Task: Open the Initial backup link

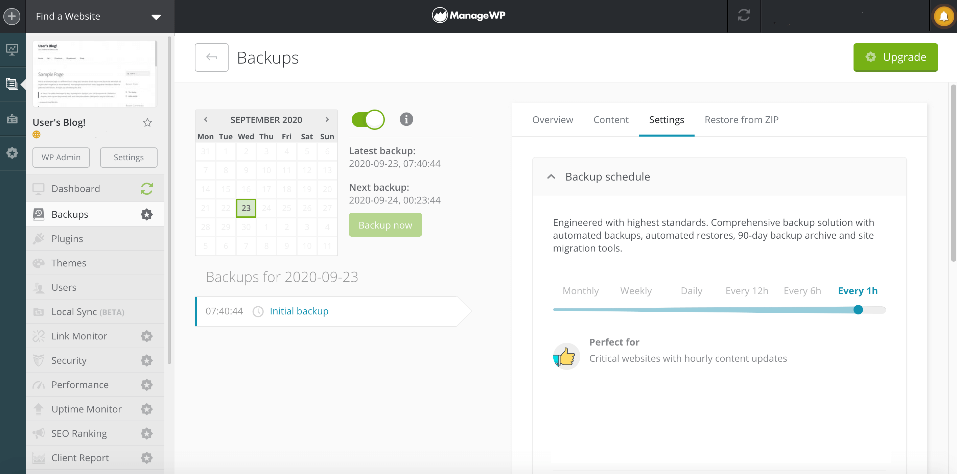Action: click(x=299, y=311)
